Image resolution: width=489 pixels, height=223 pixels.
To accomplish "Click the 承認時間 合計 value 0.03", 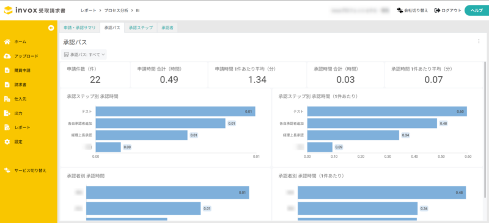I will click(345, 80).
